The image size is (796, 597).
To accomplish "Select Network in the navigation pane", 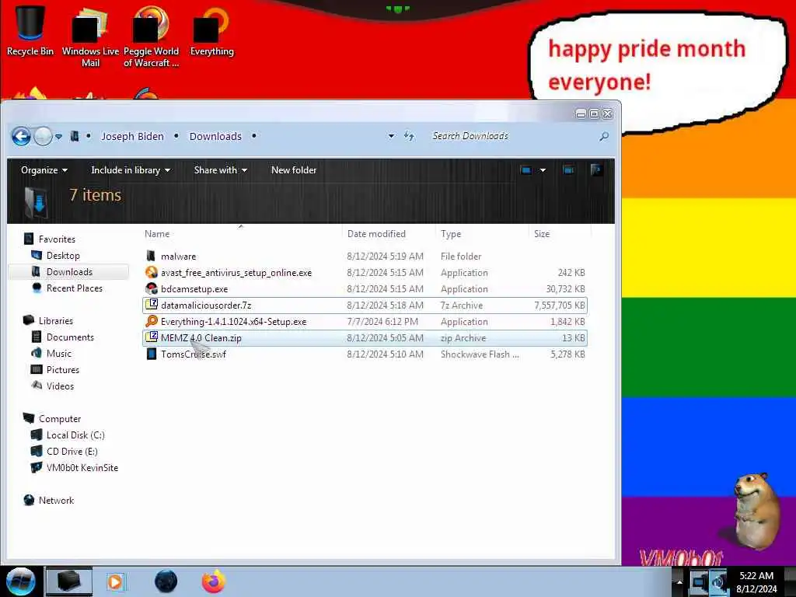I will pyautogui.click(x=56, y=500).
